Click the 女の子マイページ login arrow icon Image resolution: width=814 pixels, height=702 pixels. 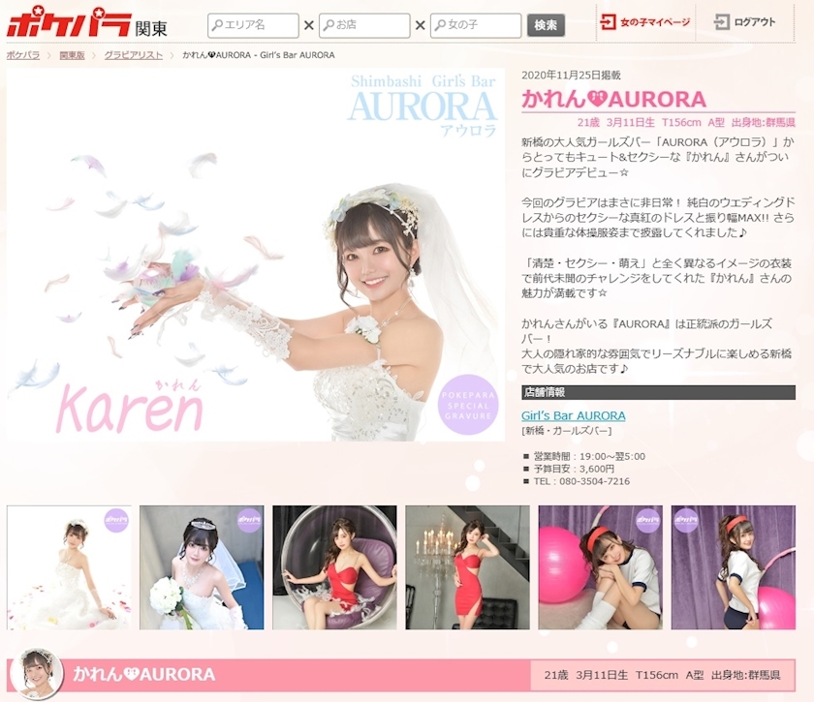click(608, 22)
